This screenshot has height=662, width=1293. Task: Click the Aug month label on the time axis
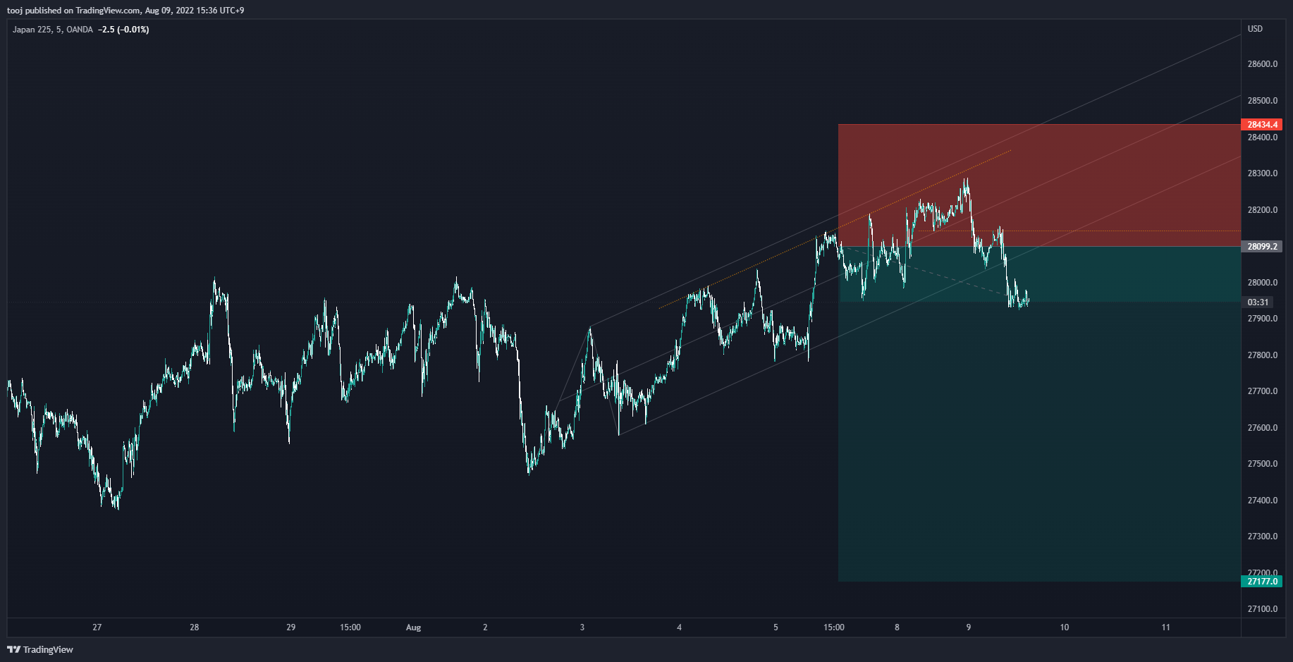point(414,627)
